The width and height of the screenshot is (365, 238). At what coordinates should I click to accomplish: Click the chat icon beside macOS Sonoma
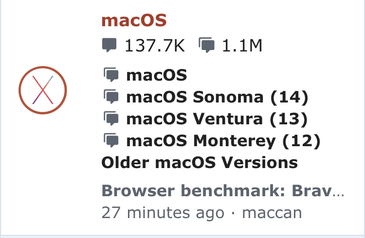111,97
